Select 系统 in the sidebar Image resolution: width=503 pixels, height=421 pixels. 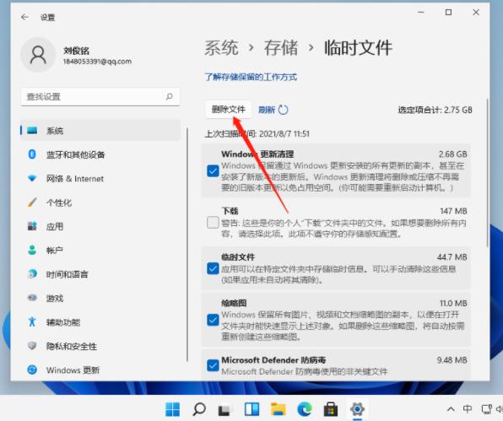click(100, 131)
